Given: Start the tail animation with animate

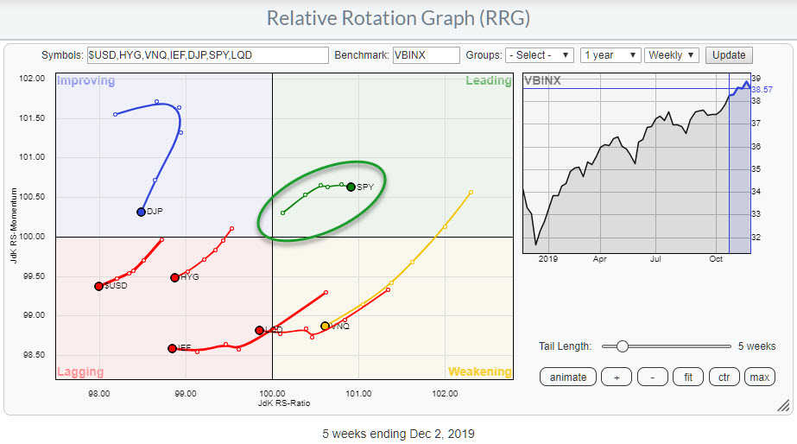Looking at the screenshot, I should [x=568, y=377].
